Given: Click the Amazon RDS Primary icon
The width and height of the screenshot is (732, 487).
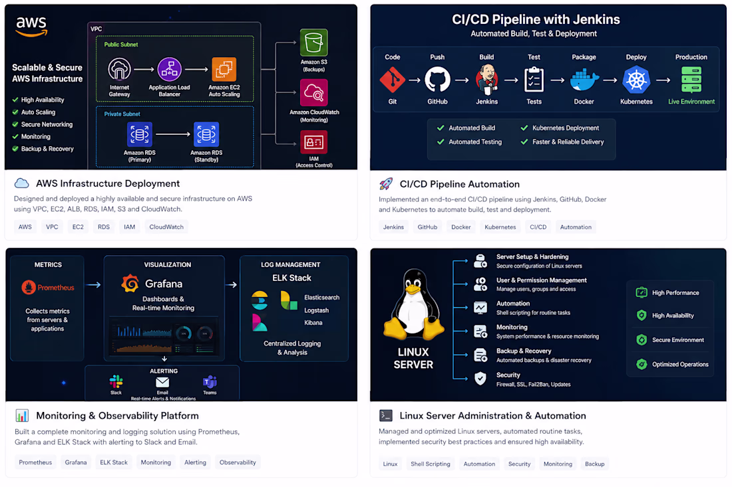Looking at the screenshot, I should (x=140, y=134).
